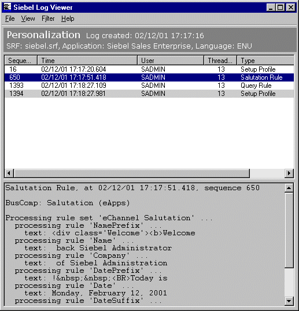
Task: Click the 'text: back Siebel Administrator' line
Action: 98,248
